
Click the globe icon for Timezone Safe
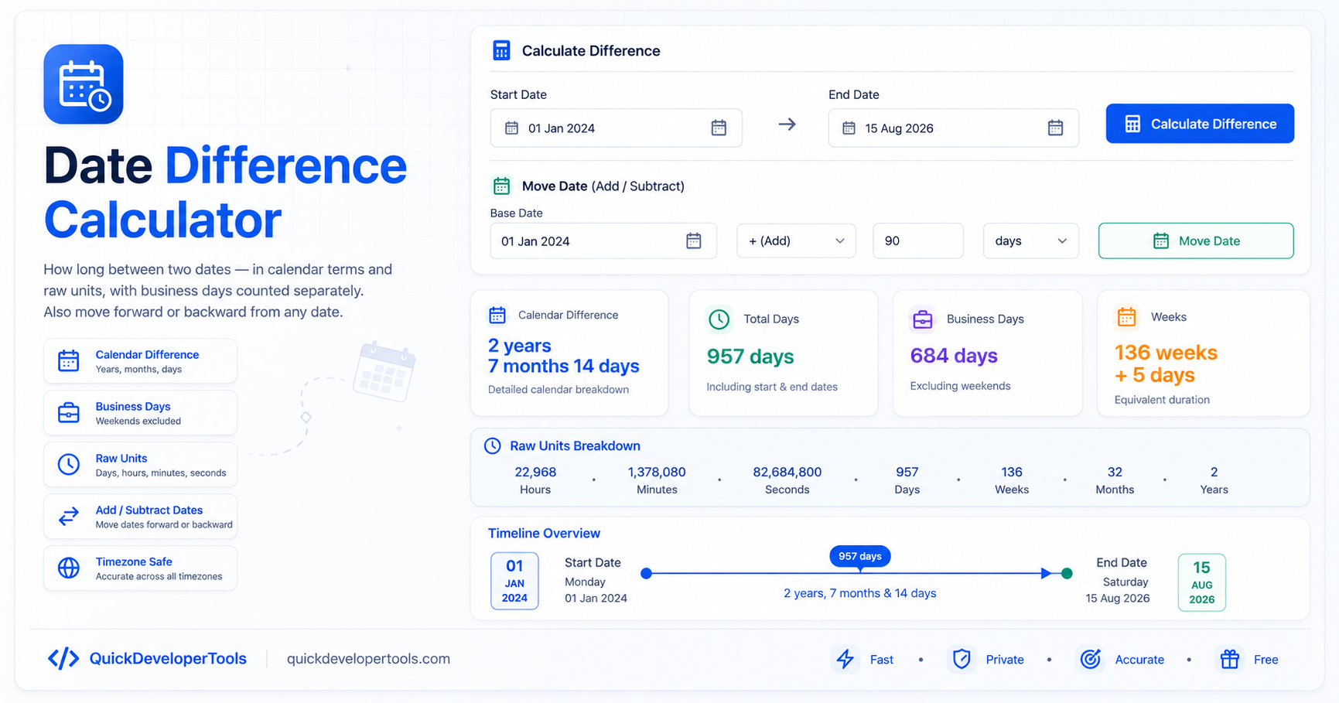pyautogui.click(x=69, y=568)
